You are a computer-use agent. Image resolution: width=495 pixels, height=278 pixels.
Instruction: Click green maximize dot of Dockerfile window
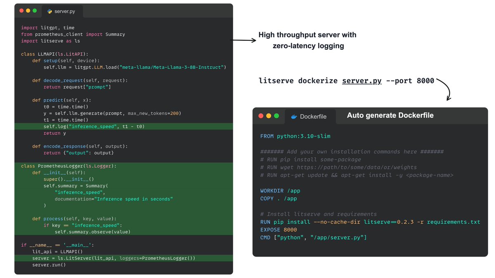(x=276, y=116)
